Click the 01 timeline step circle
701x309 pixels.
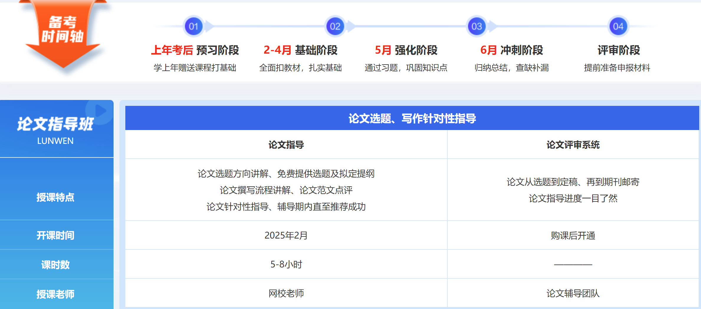[193, 27]
